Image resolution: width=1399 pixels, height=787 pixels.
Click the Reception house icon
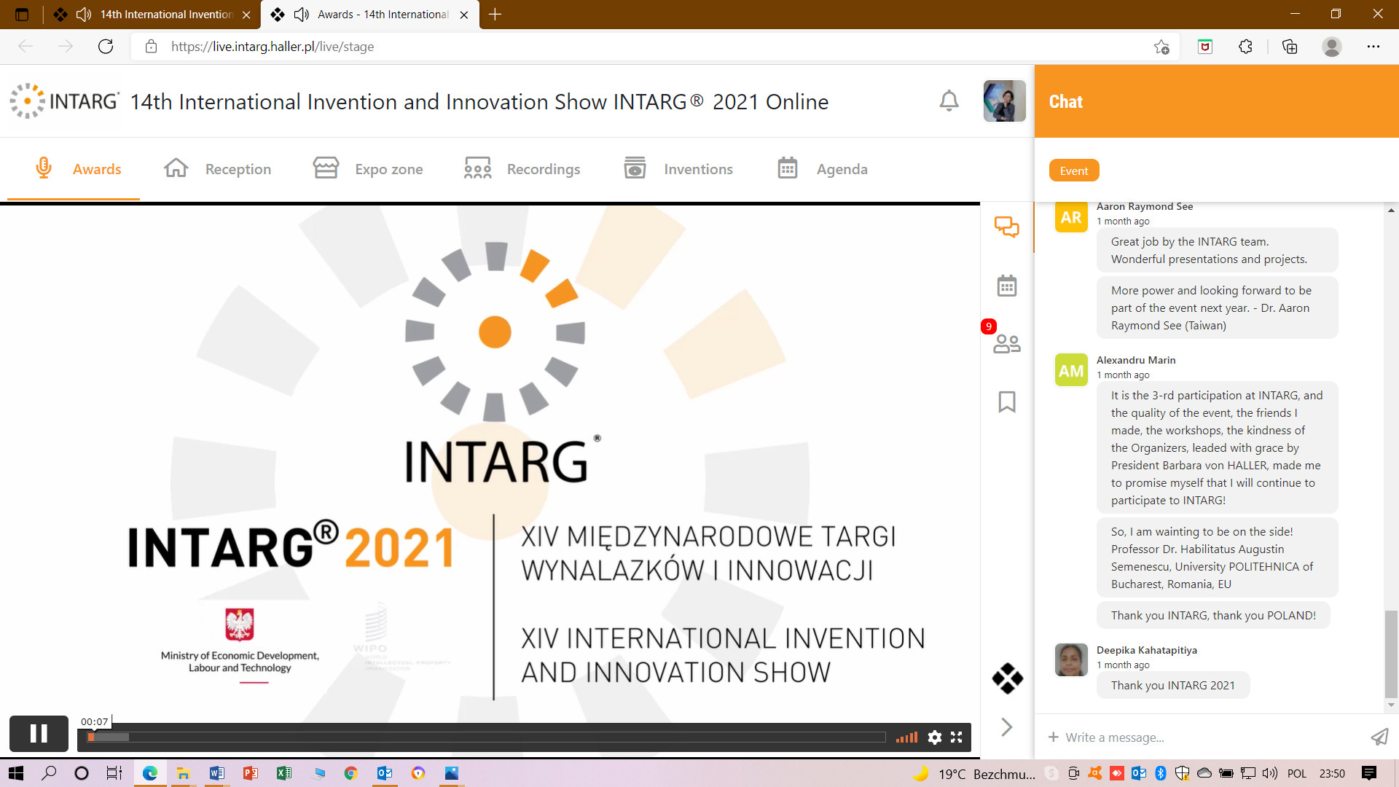click(x=176, y=168)
